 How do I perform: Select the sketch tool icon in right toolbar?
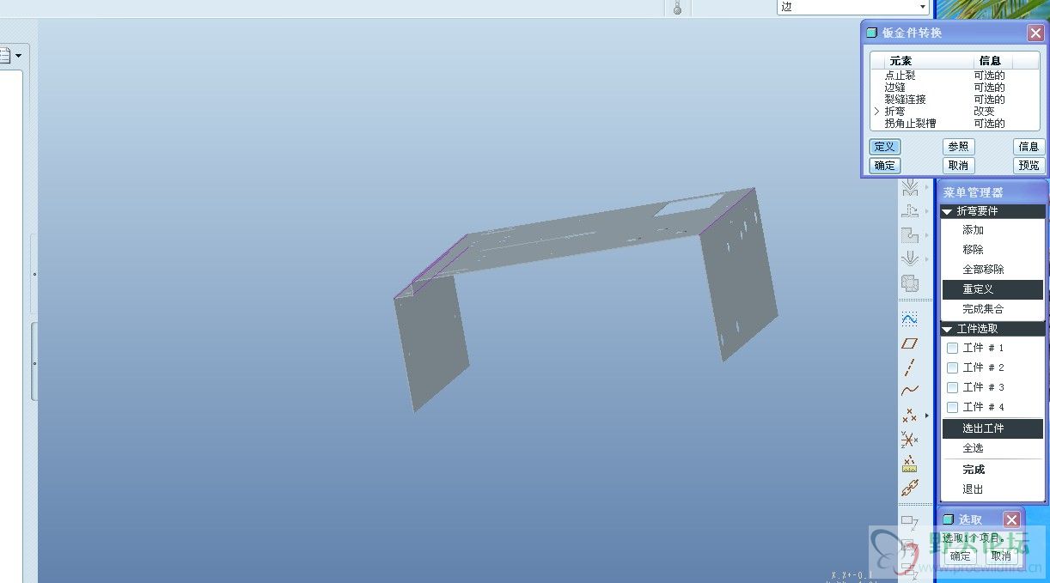coord(909,319)
